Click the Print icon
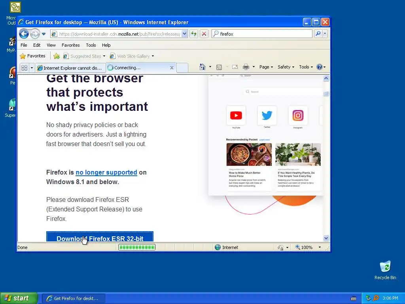This screenshot has width=405, height=304. 246,67
